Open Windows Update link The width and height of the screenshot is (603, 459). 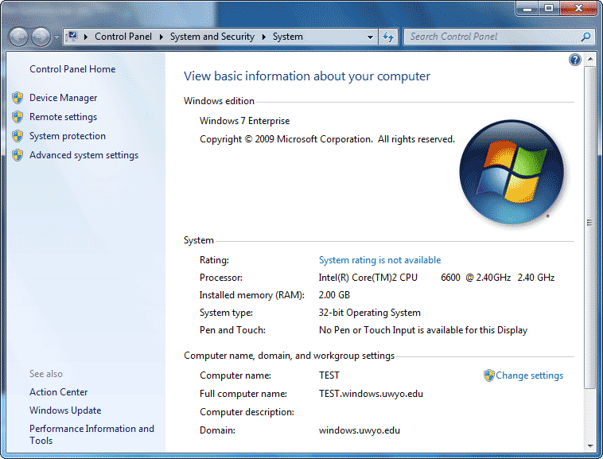[65, 410]
